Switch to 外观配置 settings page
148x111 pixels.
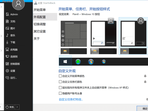pos(45,17)
